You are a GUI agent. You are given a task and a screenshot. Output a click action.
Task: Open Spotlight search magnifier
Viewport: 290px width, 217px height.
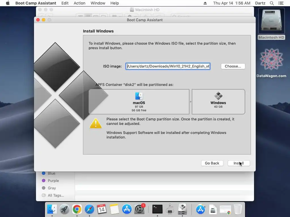coord(272,3)
